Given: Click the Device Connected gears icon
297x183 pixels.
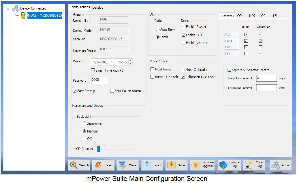Looking at the screenshot, I should (16, 8).
